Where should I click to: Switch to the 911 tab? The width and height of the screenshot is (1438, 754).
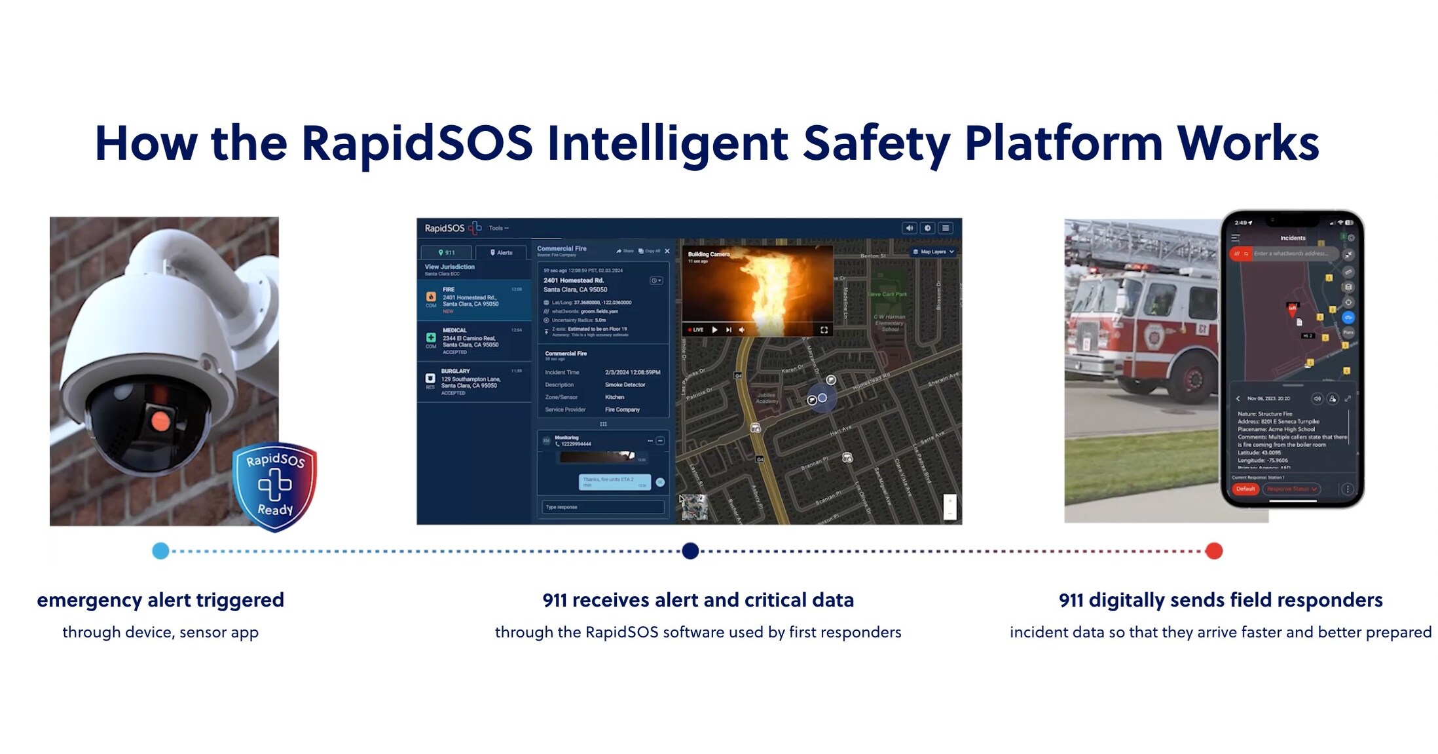447,252
